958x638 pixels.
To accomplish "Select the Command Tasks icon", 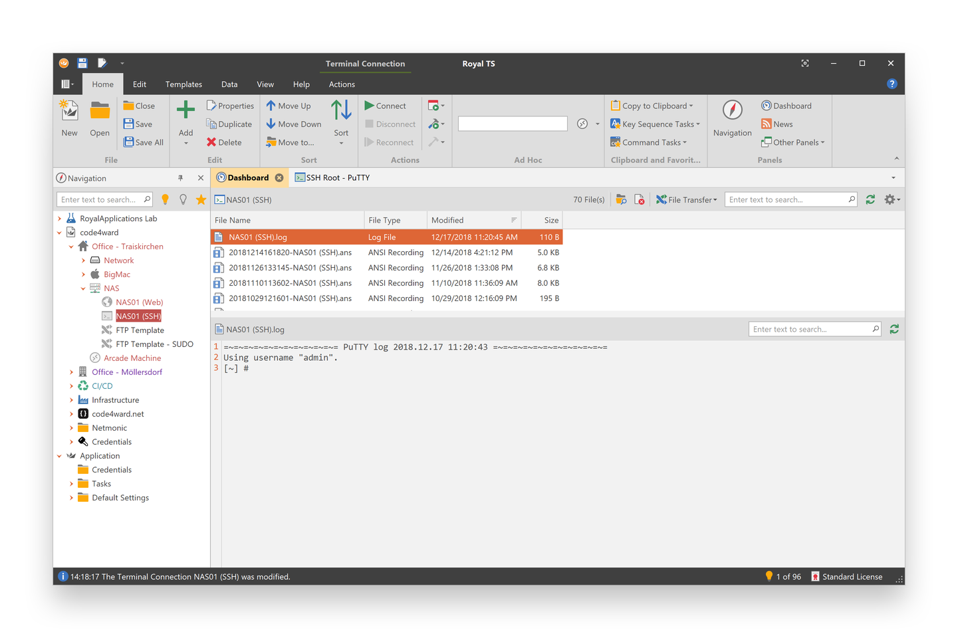I will click(x=615, y=142).
